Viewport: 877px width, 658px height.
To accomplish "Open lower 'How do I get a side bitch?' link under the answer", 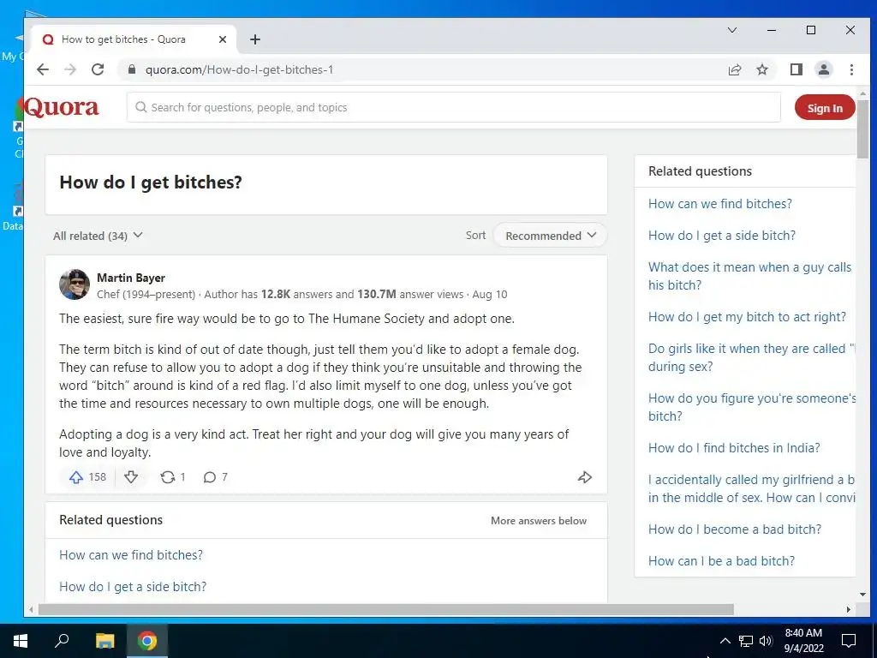I will 133,586.
